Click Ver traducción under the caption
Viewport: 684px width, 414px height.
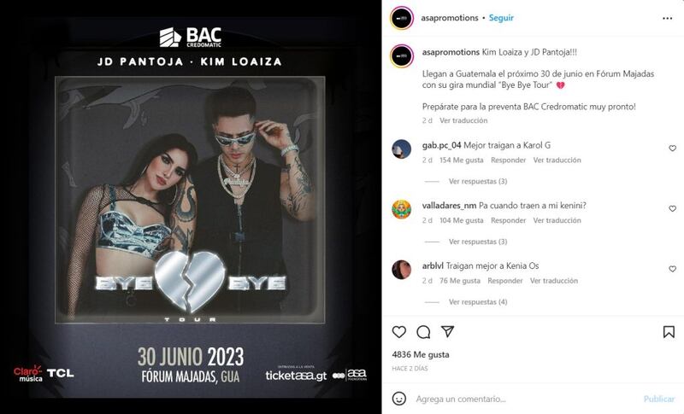click(x=463, y=120)
